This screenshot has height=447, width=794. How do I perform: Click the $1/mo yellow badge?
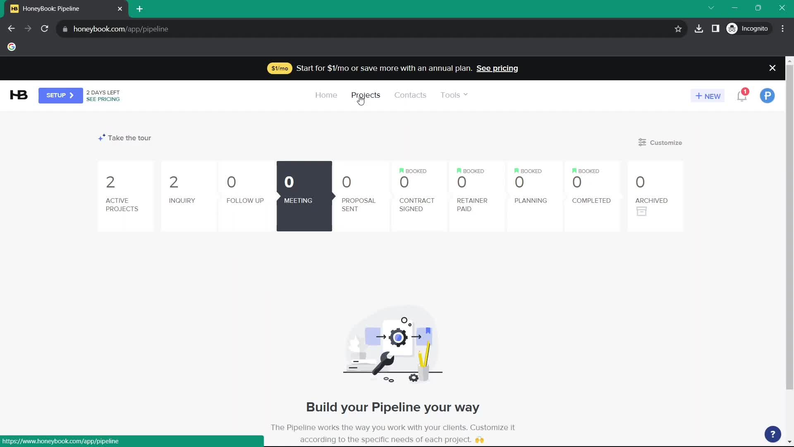[280, 68]
